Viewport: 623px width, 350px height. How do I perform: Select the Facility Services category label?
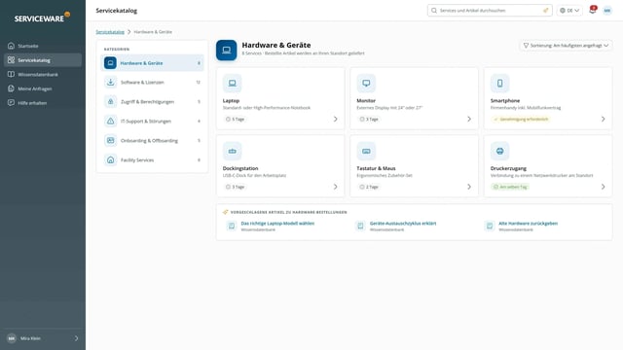click(x=137, y=159)
